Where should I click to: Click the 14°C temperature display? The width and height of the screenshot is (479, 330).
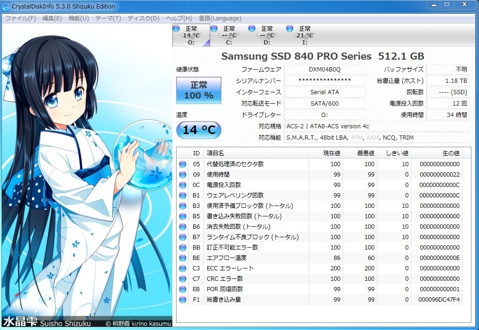(198, 130)
